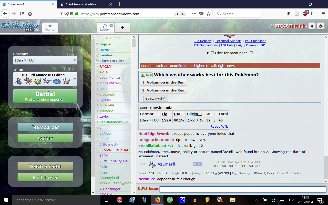Click the green padlock security icon
The height and width of the screenshot is (205, 328).
(77, 14)
